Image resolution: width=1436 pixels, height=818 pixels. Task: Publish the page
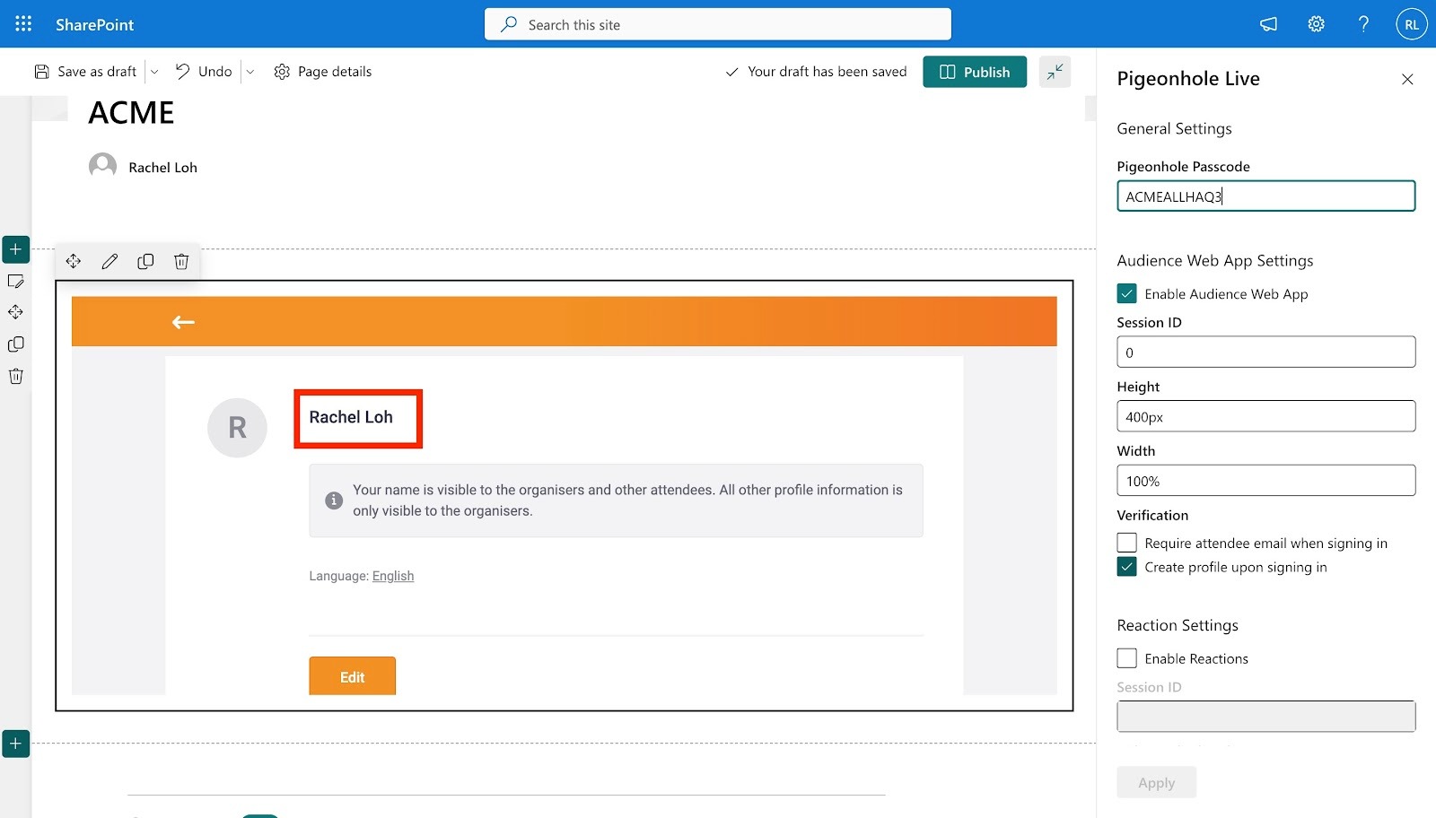975,71
